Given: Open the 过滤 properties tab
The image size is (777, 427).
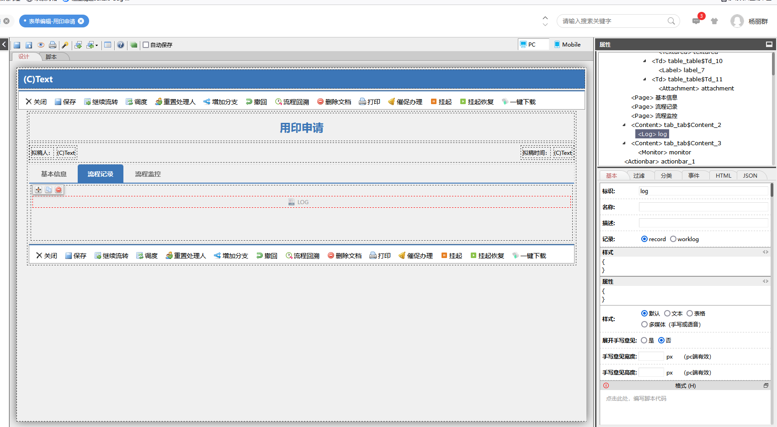Looking at the screenshot, I should (x=639, y=175).
